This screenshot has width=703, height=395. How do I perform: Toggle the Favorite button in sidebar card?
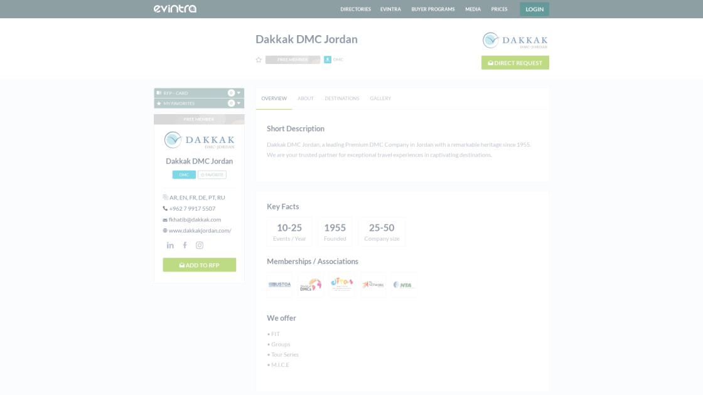212,175
